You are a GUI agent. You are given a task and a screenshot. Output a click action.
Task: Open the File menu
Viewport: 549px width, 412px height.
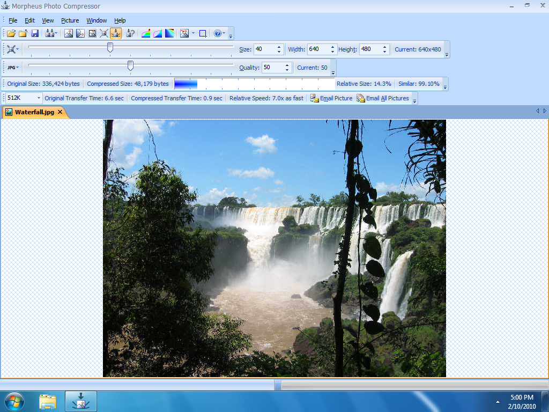(13, 20)
